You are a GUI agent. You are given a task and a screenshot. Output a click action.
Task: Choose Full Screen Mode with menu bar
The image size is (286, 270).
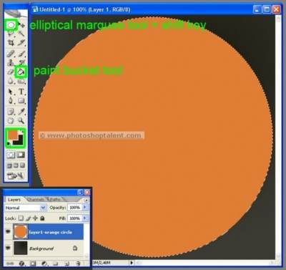pos(16,165)
